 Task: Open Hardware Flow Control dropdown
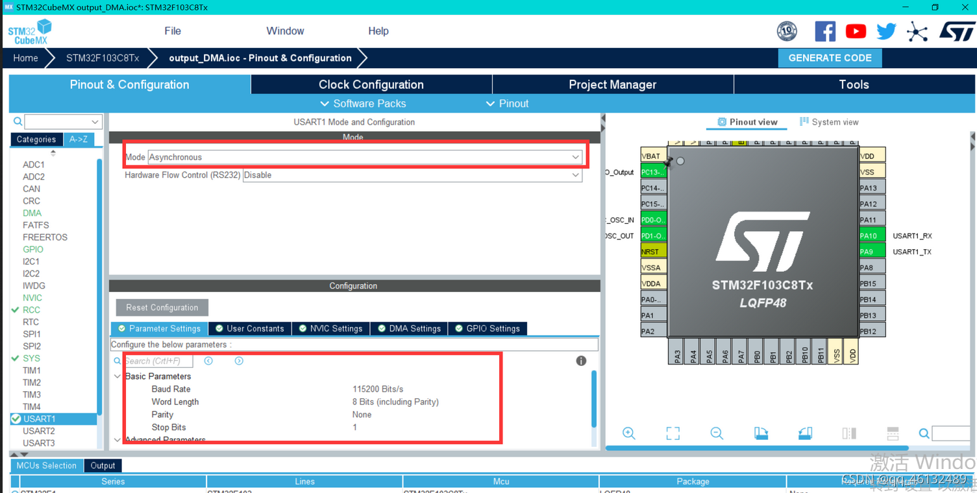(412, 175)
